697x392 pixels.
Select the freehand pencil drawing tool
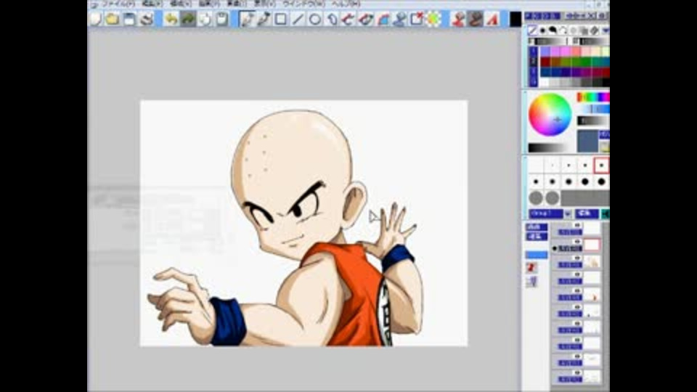pos(247,19)
